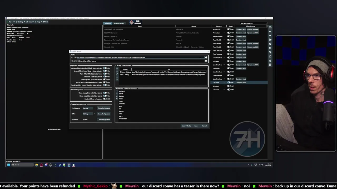The image size is (337, 189).
Task: Click the Play button in main window
Action: pos(10,22)
